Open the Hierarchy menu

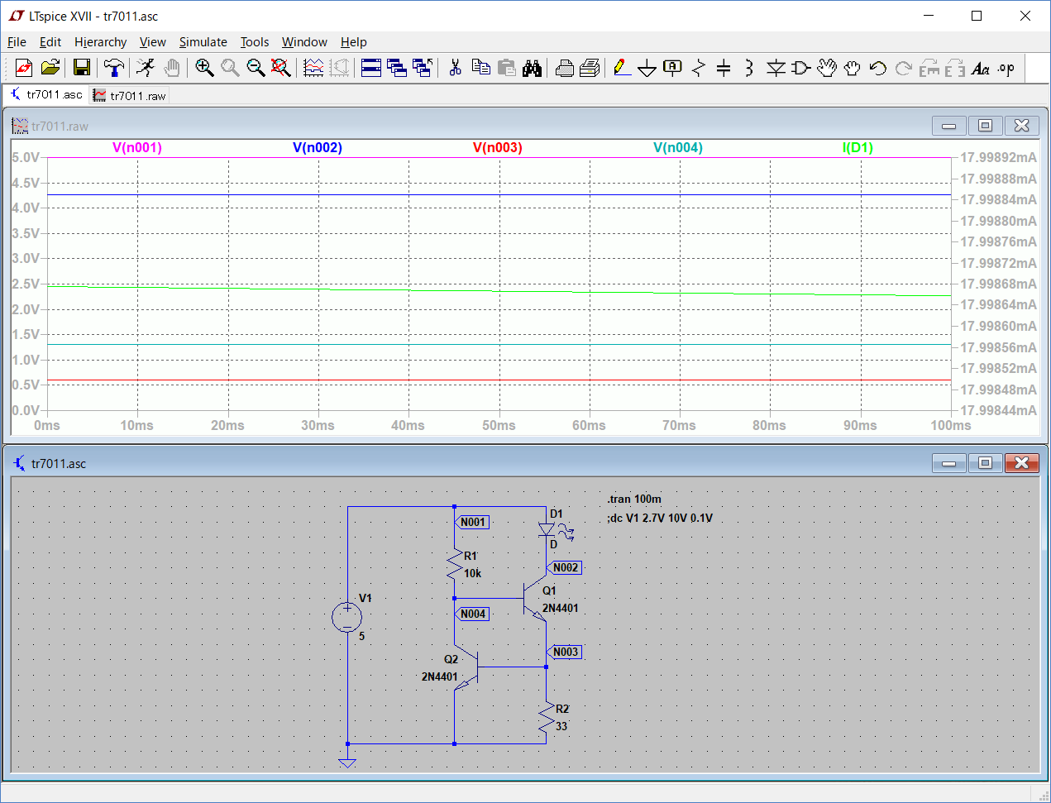tap(100, 42)
